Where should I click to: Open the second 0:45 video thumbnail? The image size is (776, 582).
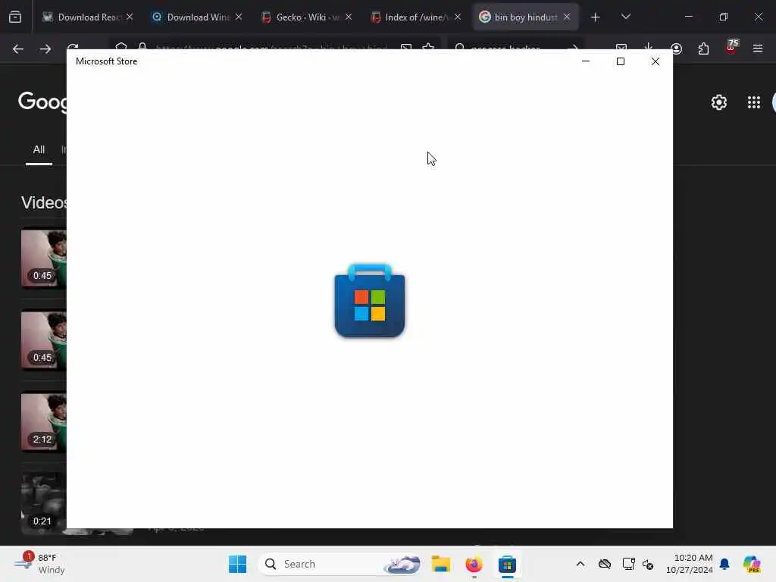(43, 340)
